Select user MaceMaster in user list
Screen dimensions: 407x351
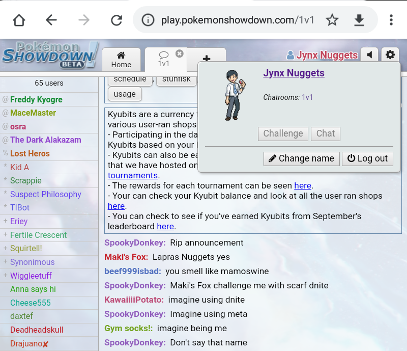[x=49, y=113]
